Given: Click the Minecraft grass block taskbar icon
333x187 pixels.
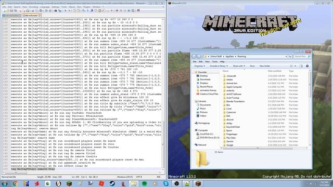Looking at the screenshot, I should [x=69, y=183].
